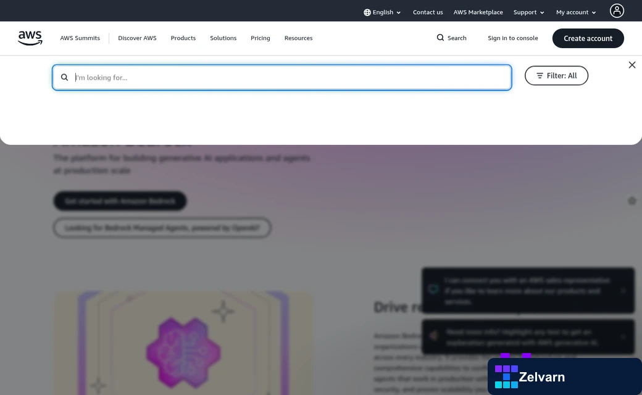Click the globe language icon
Screen dimensions: 642x395
[x=367, y=12]
